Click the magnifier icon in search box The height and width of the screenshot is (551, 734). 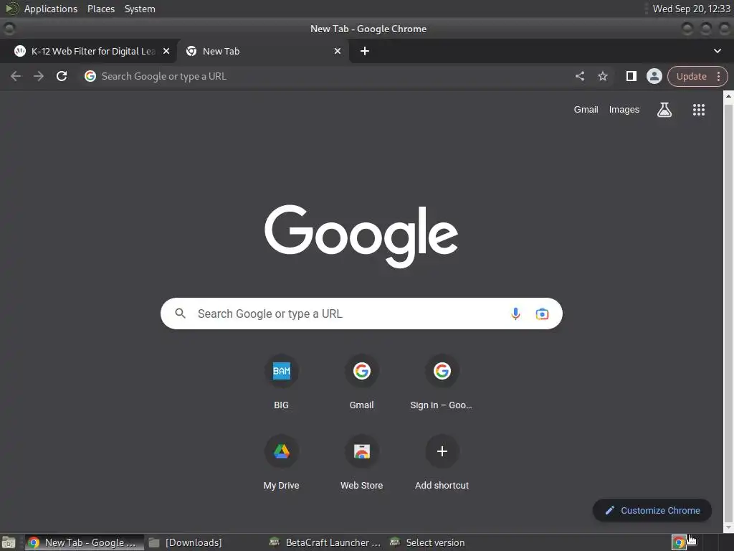tap(180, 314)
